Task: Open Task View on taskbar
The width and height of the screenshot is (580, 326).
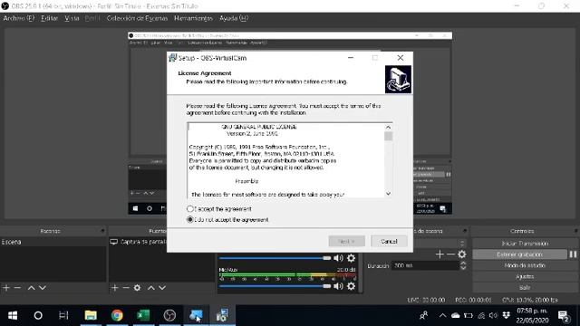Action: point(63,315)
